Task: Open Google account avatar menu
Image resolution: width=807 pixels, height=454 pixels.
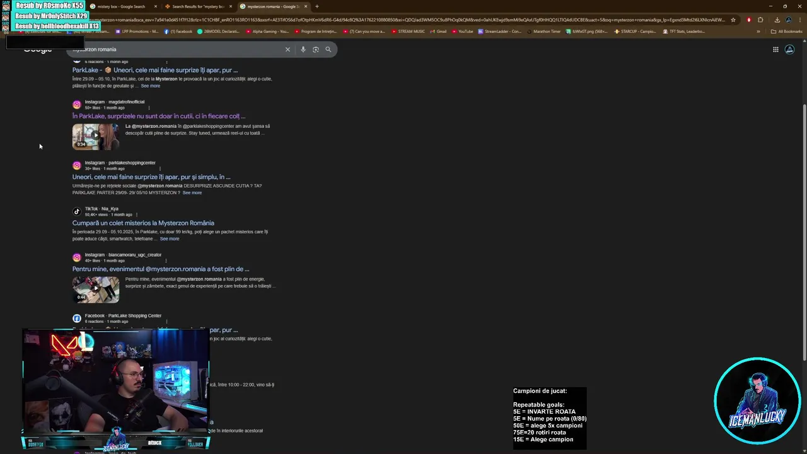Action: coord(790,49)
